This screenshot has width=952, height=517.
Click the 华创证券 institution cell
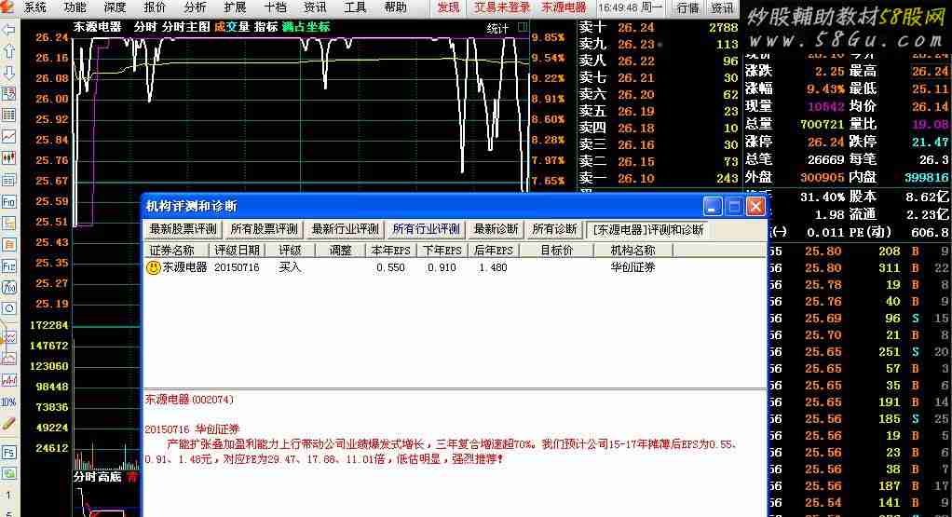coord(632,267)
